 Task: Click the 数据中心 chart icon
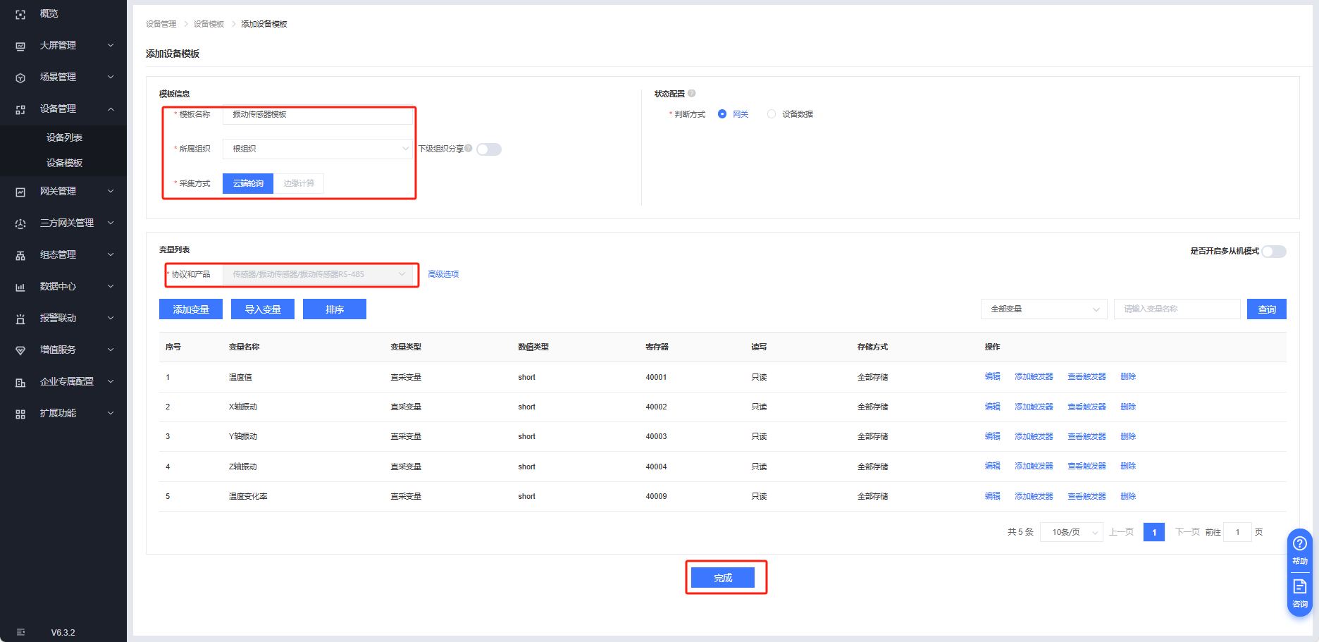(20, 287)
